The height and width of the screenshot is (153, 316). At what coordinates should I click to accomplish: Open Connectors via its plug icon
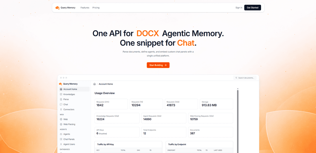tap(61, 109)
